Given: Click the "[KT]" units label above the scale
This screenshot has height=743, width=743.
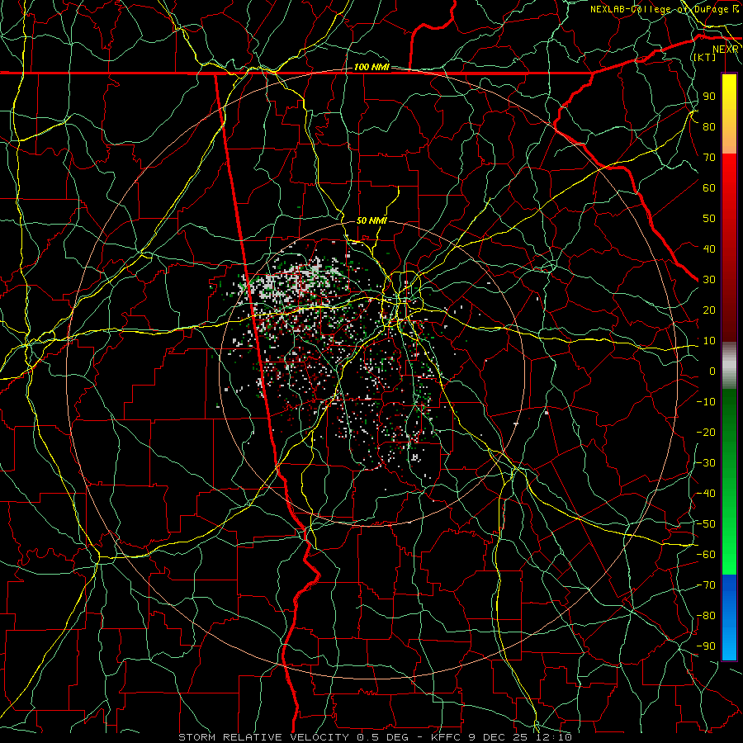Looking at the screenshot, I should click(705, 57).
